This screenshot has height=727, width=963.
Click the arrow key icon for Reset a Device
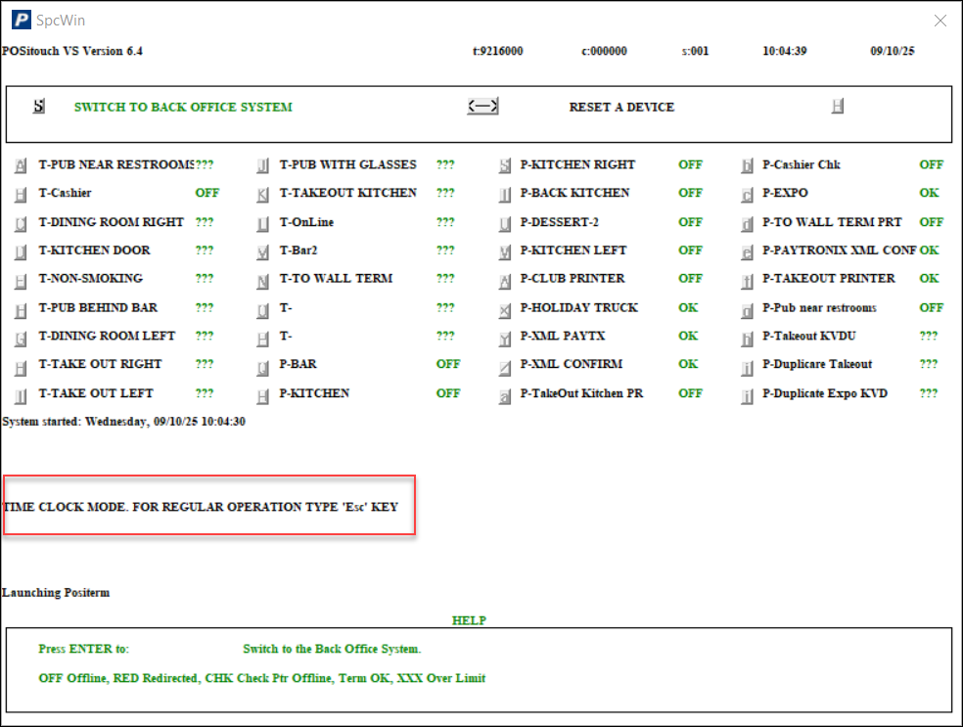coord(483,107)
